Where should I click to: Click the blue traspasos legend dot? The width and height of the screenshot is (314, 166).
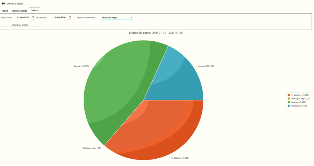[x=289, y=106]
